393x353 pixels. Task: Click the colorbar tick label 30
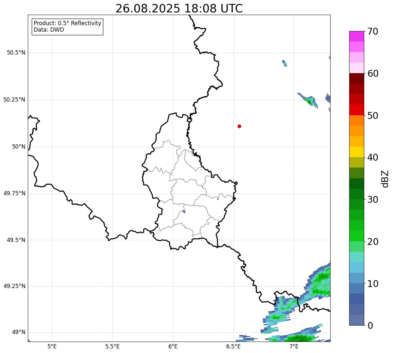pyautogui.click(x=373, y=200)
